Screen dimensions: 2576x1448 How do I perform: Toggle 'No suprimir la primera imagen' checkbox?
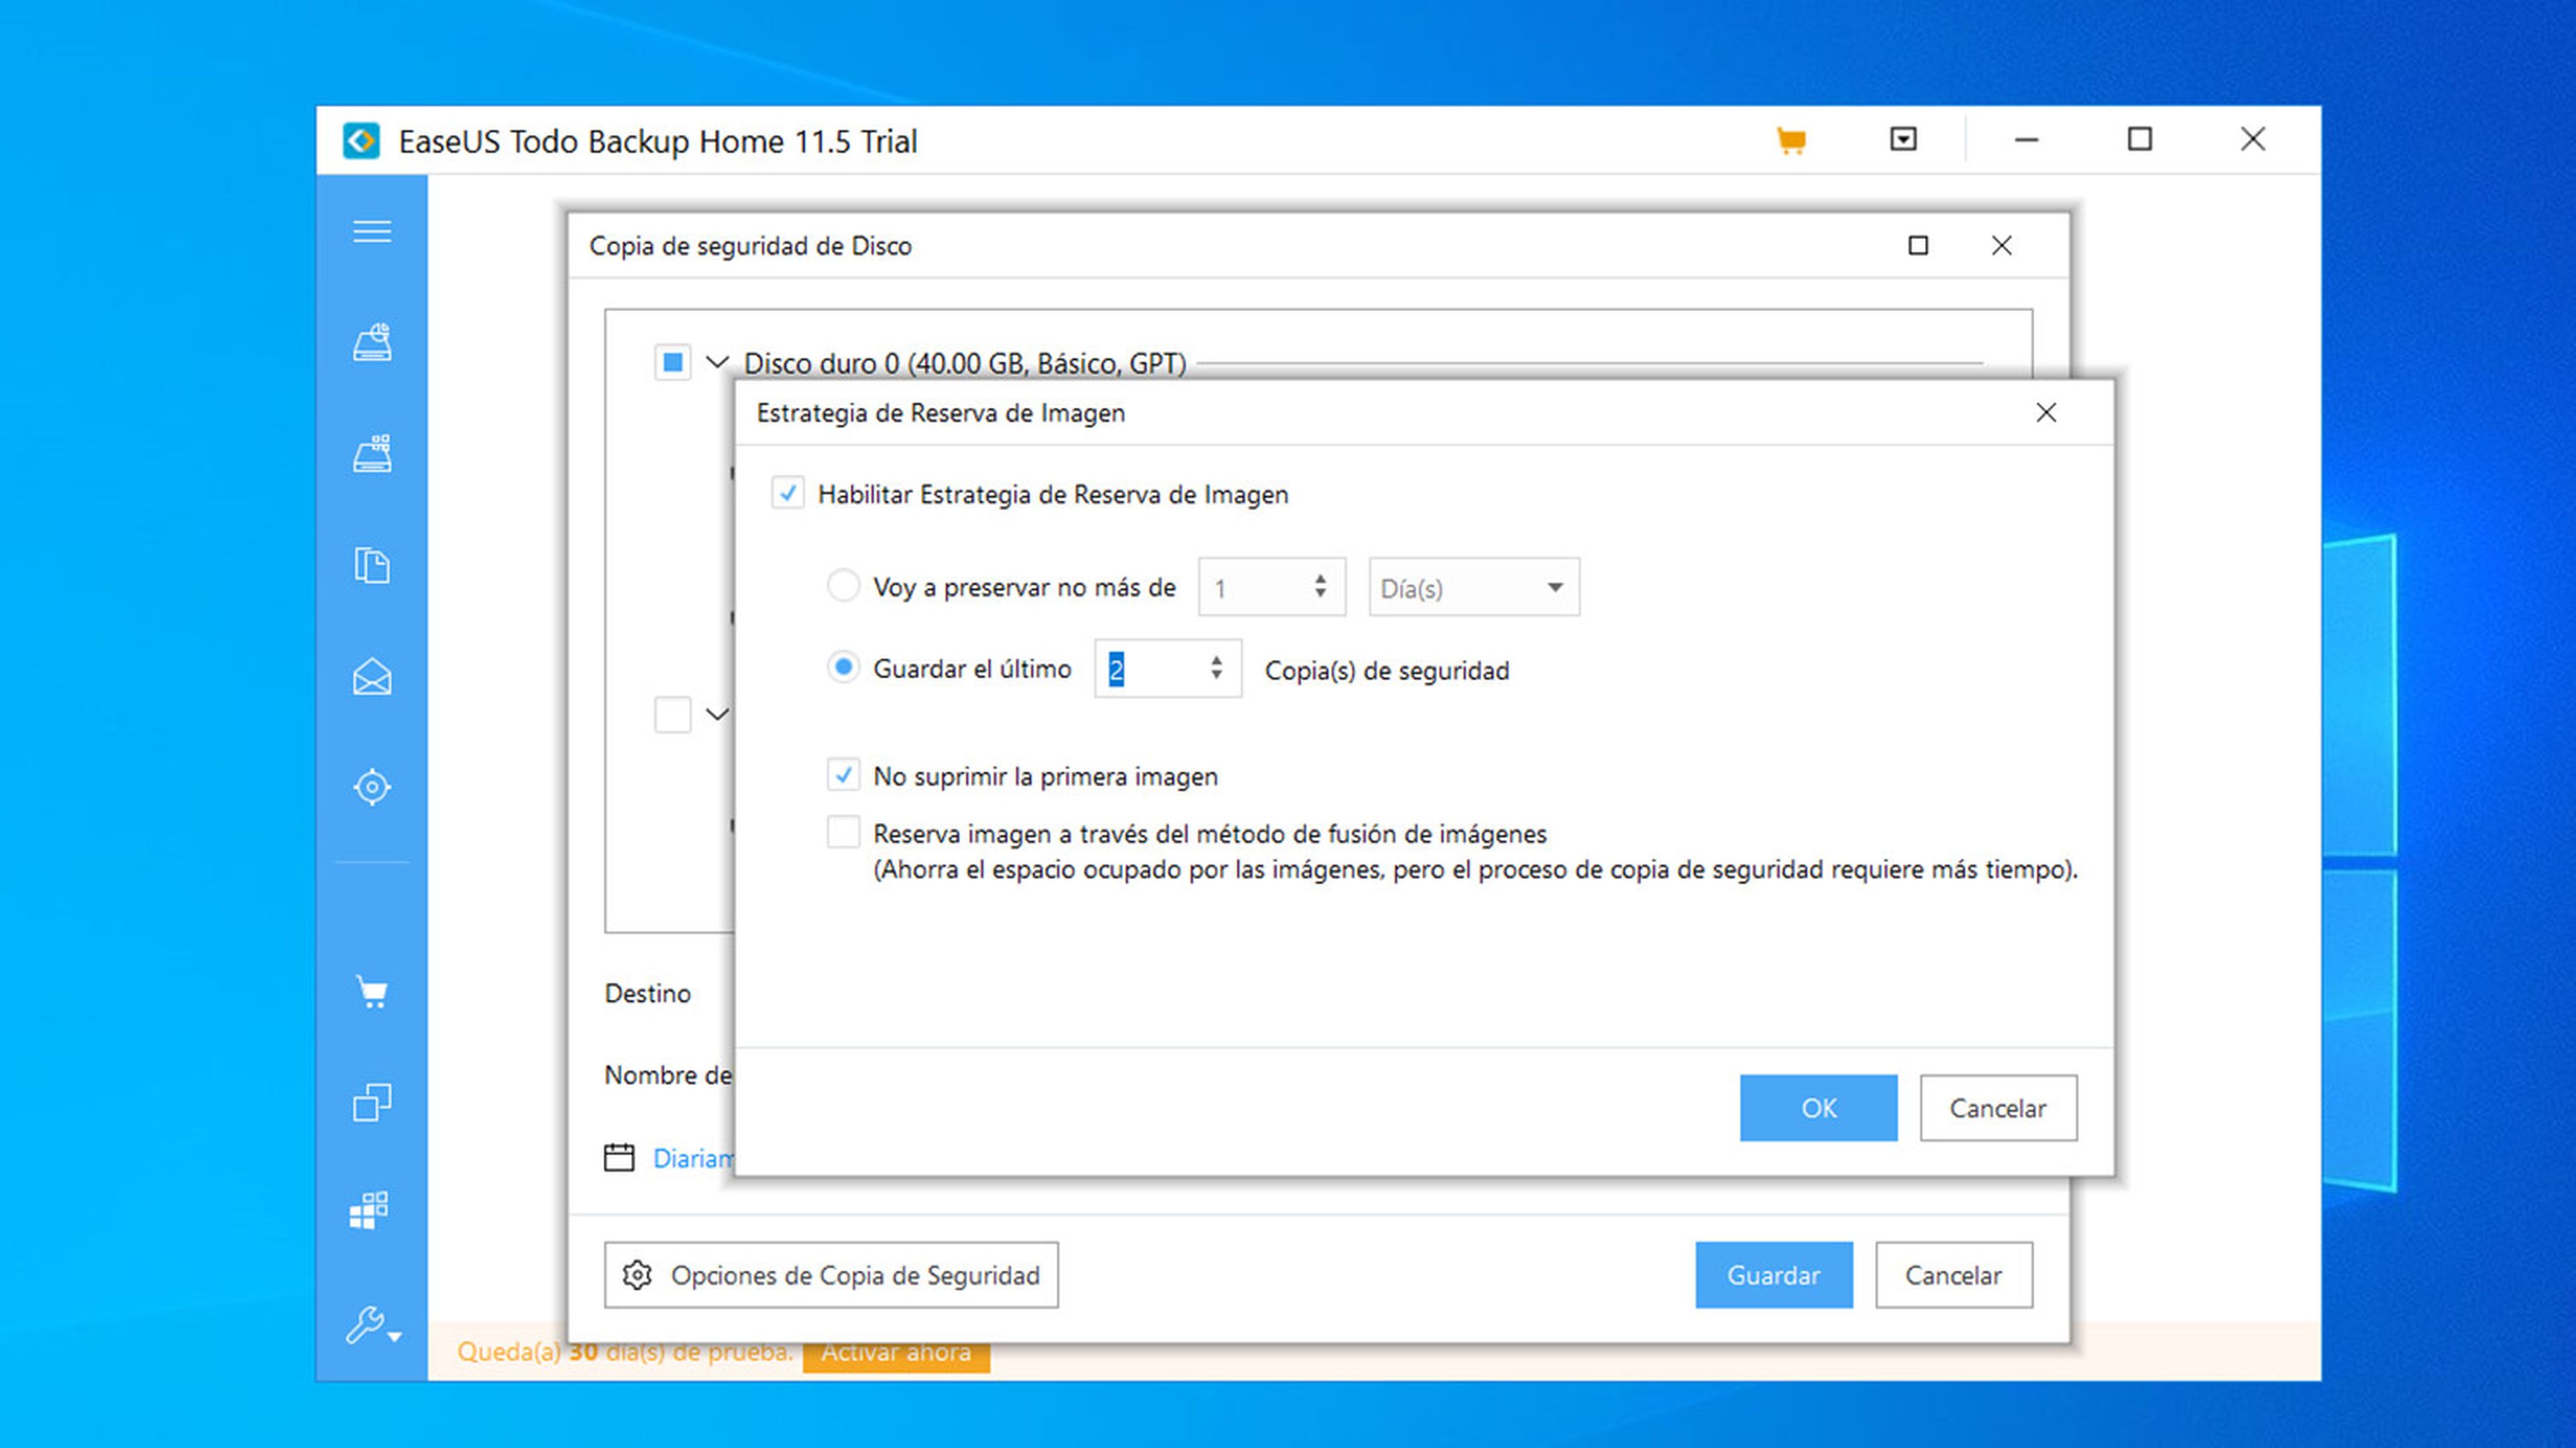point(843,775)
